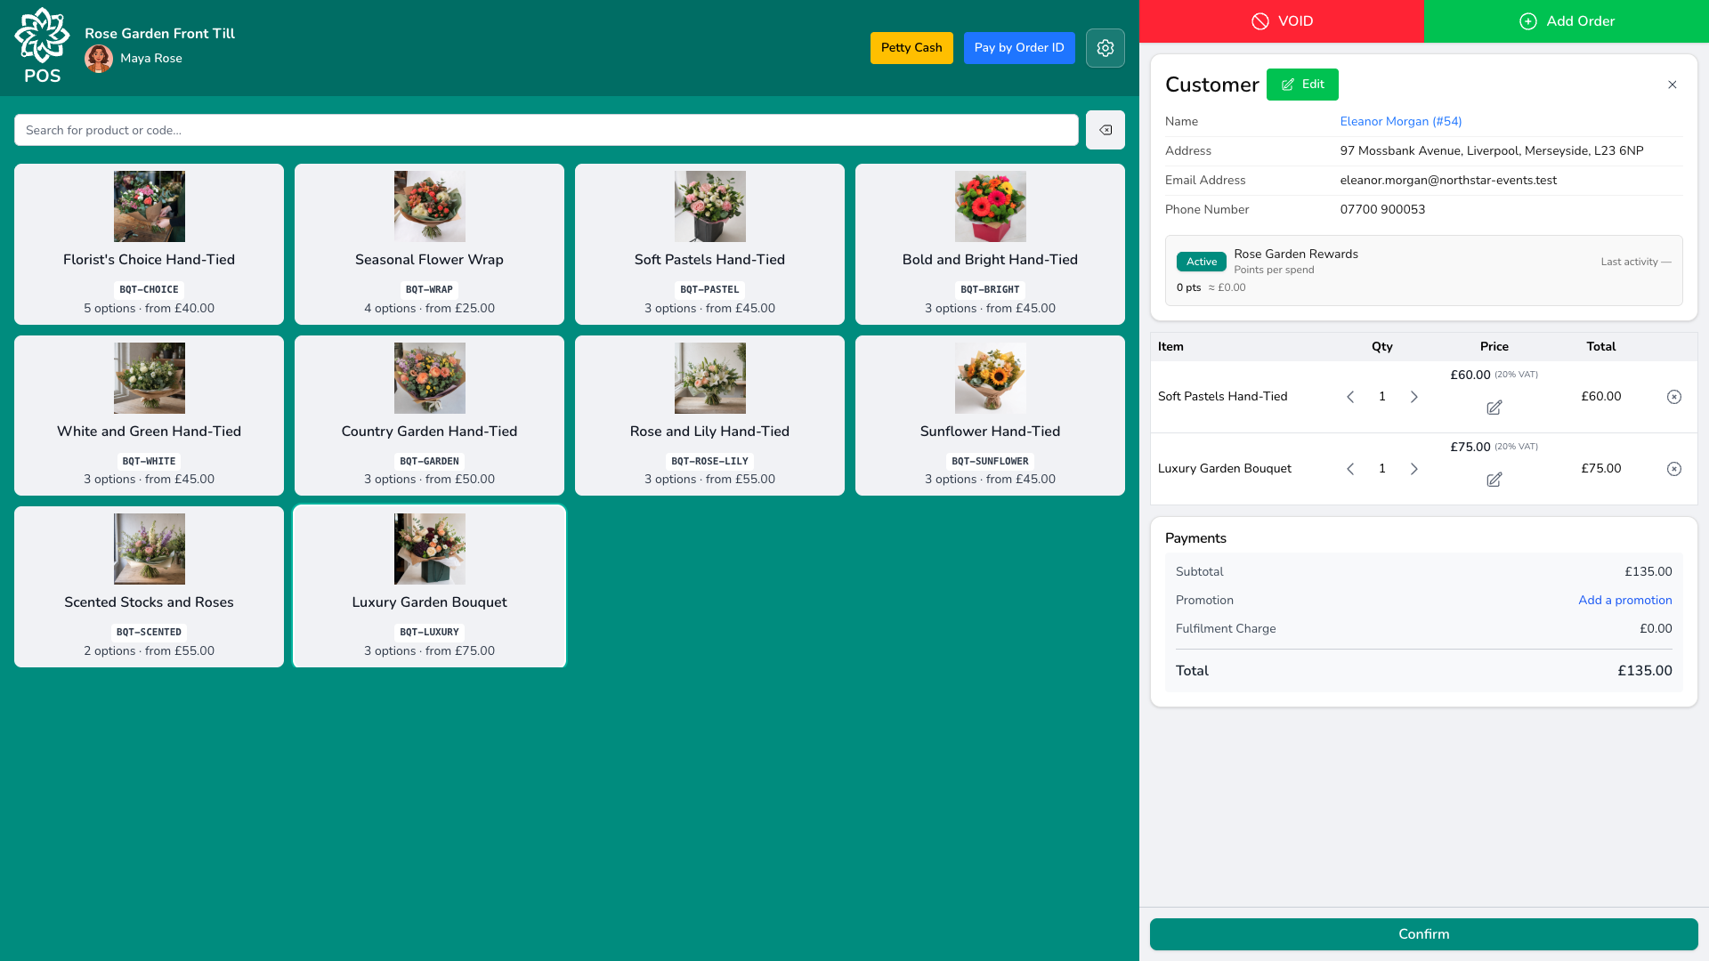Select Florist's Choice Hand-Tied product photo
The width and height of the screenshot is (1709, 961).
pos(150,206)
